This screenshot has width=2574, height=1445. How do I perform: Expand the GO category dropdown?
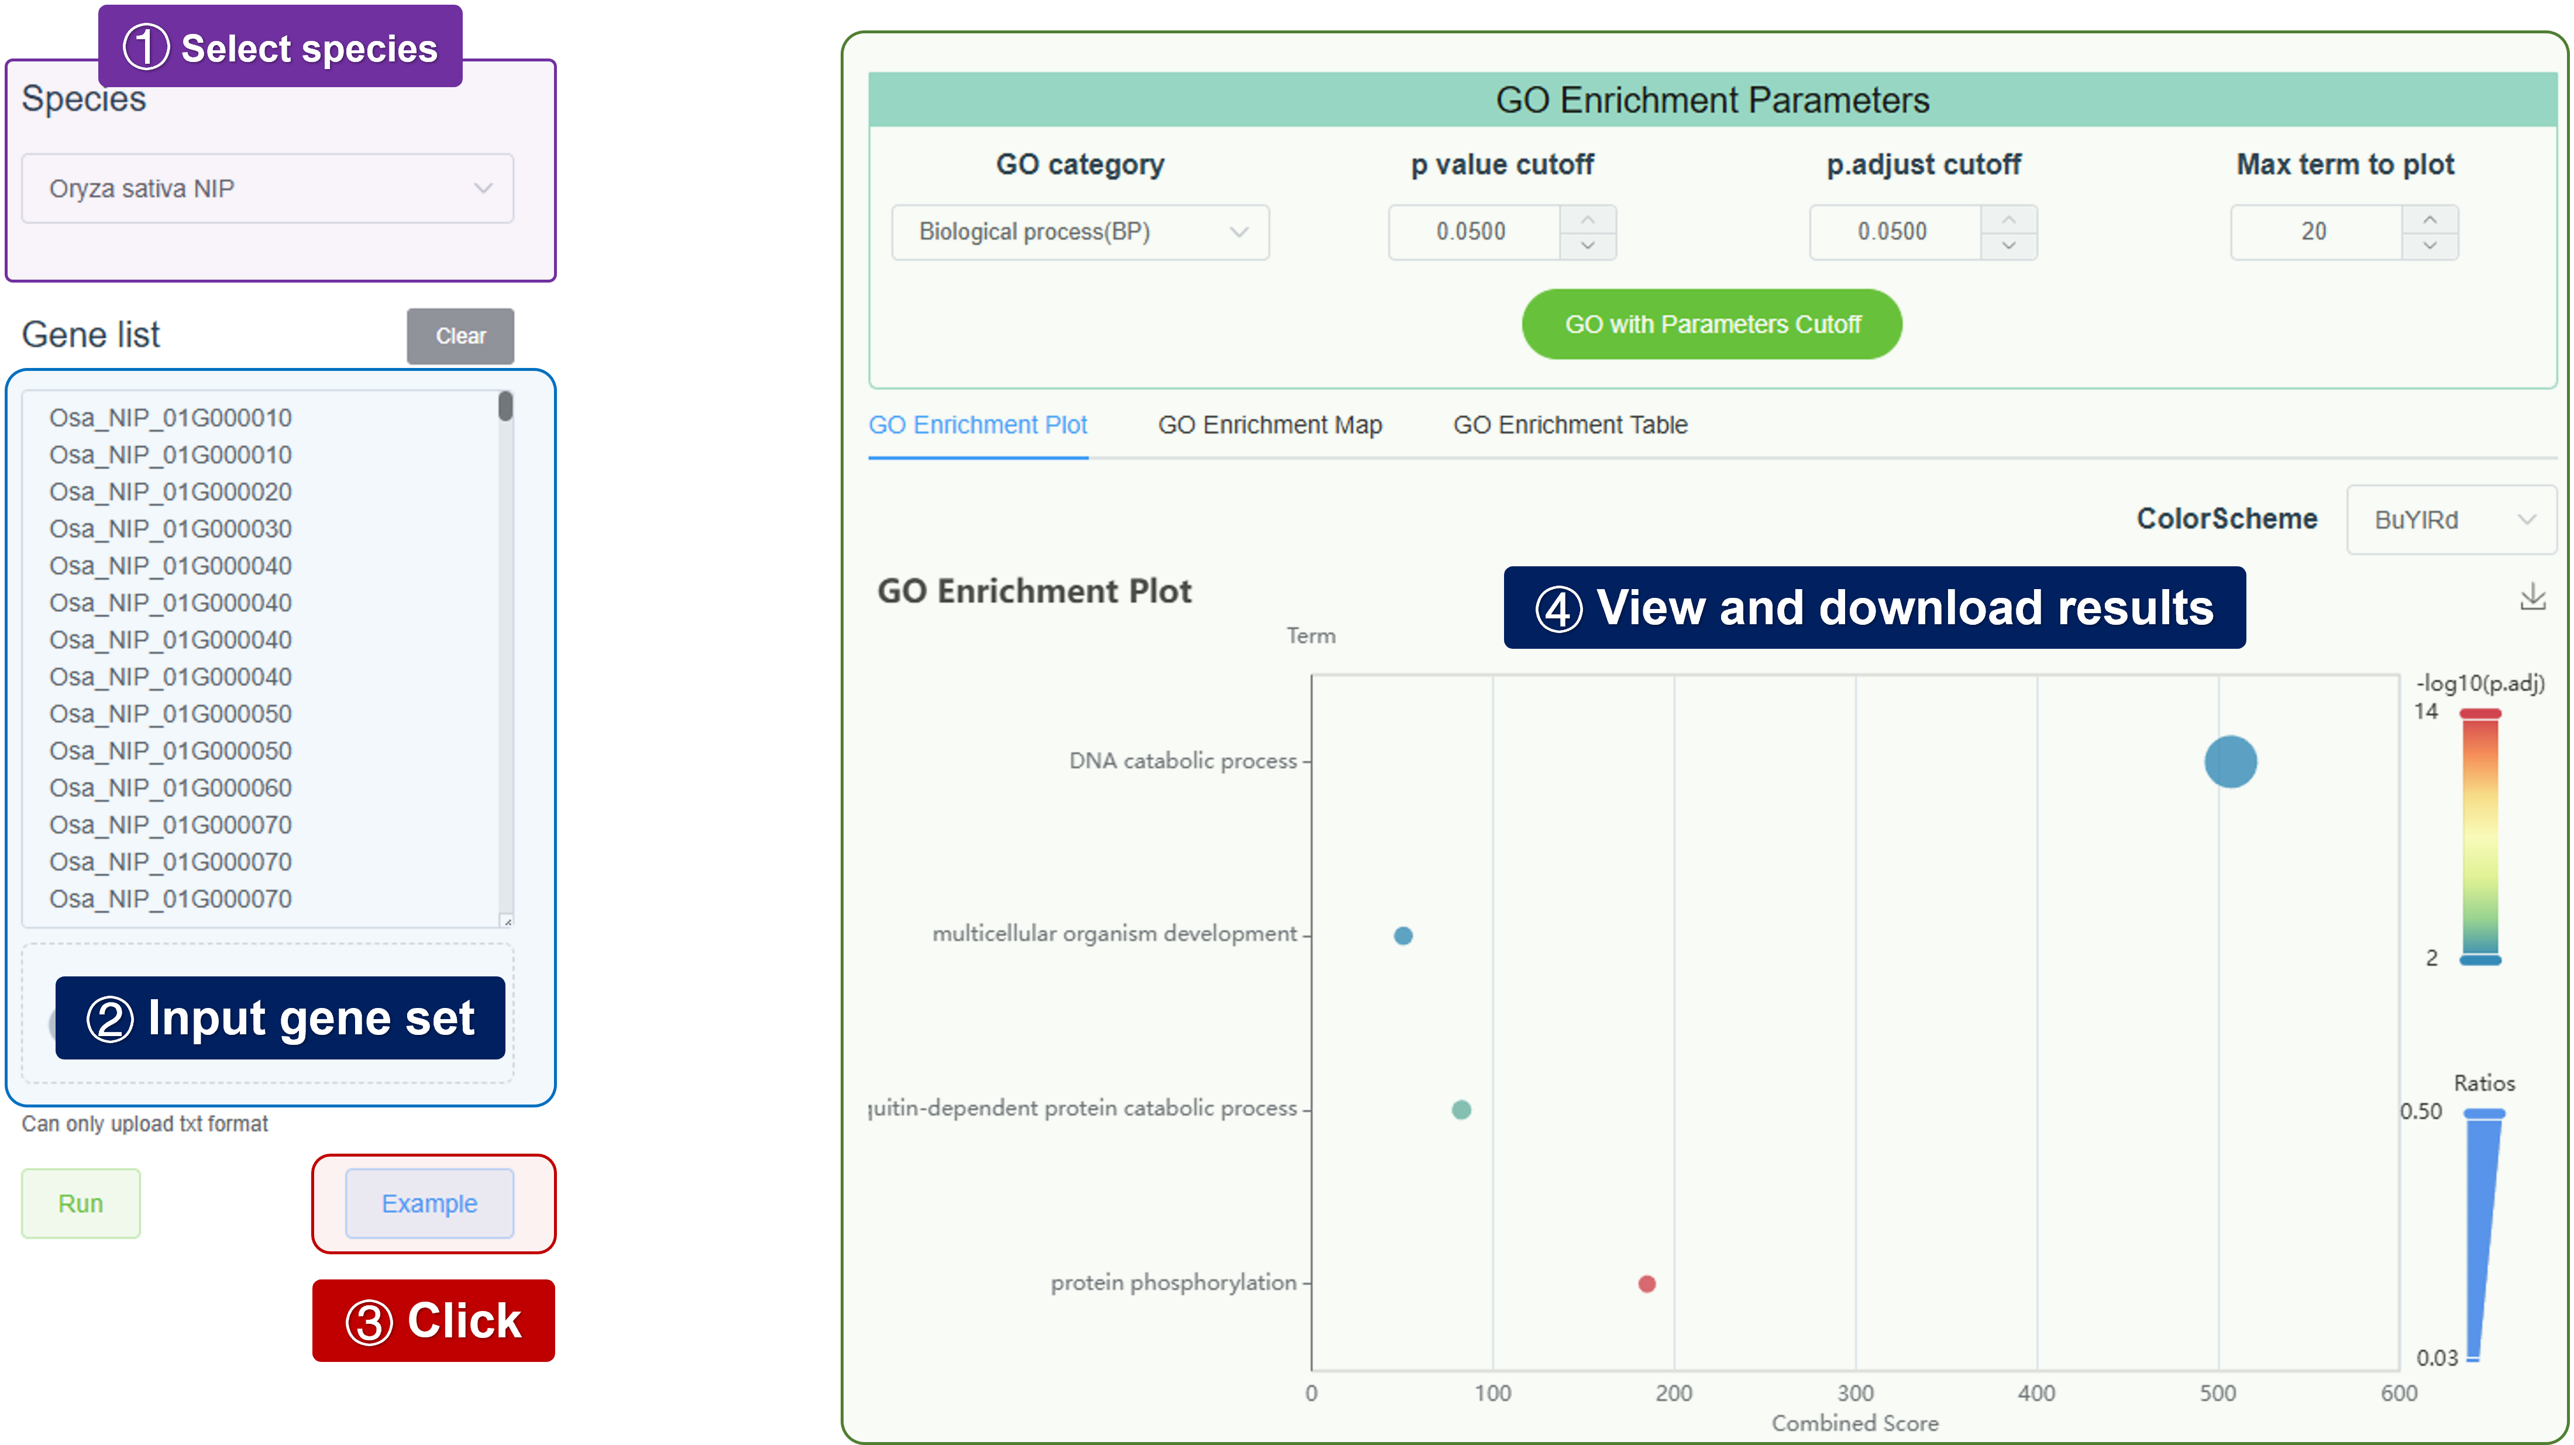point(1079,232)
